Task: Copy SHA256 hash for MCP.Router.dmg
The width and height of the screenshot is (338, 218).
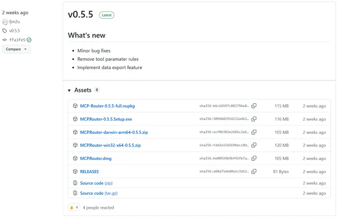Action: coord(254,159)
